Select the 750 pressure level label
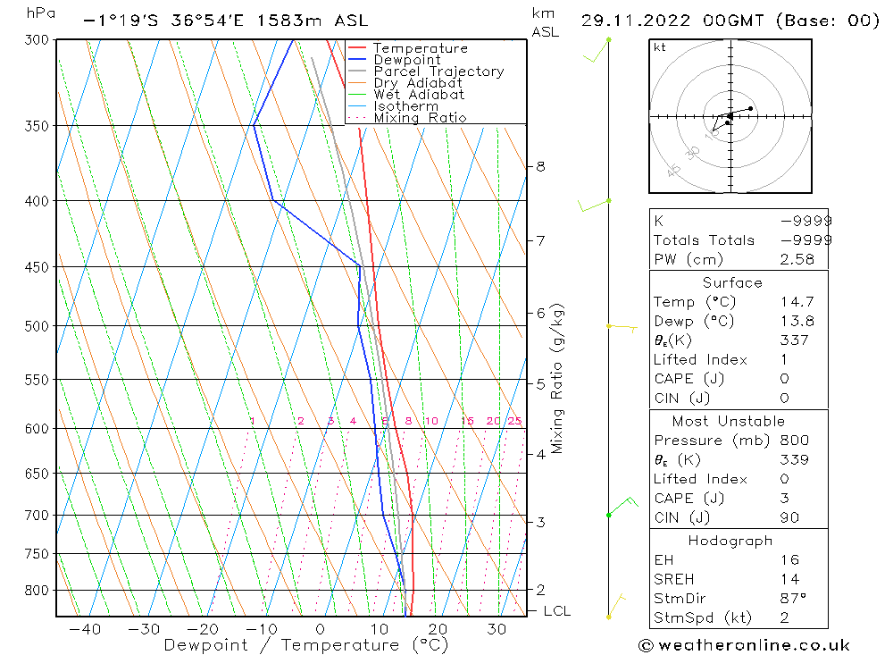 coord(37,554)
